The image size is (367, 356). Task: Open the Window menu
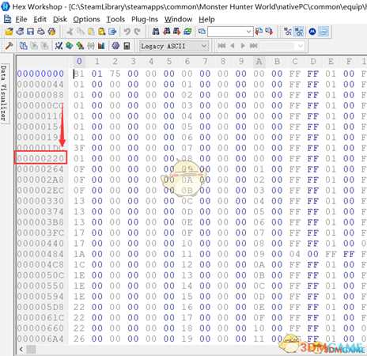point(178,19)
